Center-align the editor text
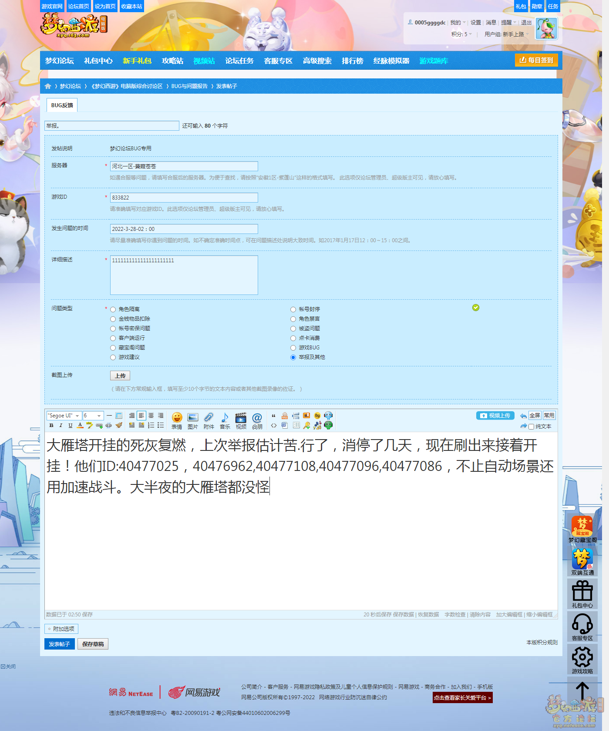The width and height of the screenshot is (609, 731). click(151, 416)
